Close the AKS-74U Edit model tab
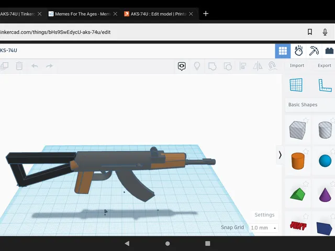The width and height of the screenshot is (335, 251). coord(191,14)
